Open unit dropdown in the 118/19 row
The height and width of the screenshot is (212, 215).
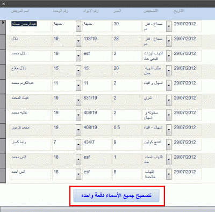tap(78, 41)
